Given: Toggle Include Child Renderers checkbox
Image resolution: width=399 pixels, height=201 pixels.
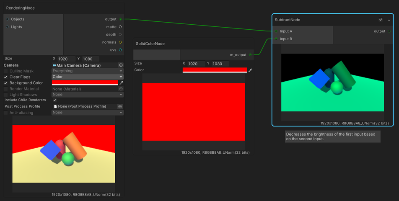Looking at the screenshot, I should 55,100.
